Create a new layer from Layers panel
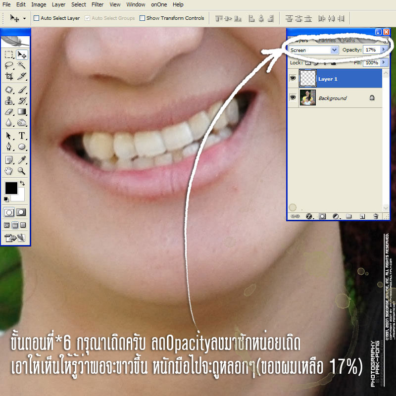The height and width of the screenshot is (396, 396). 362,216
